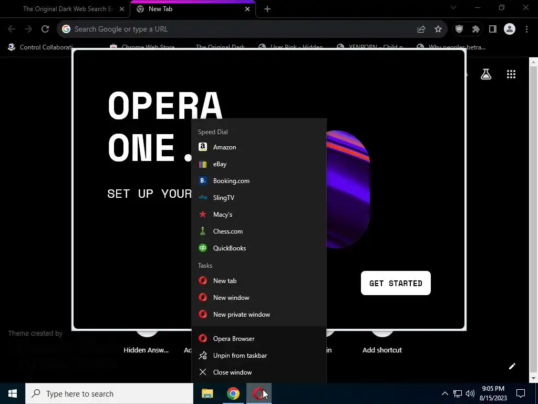538x404 pixels.
Task: Open a New private window task
Action: pyautogui.click(x=258, y=315)
